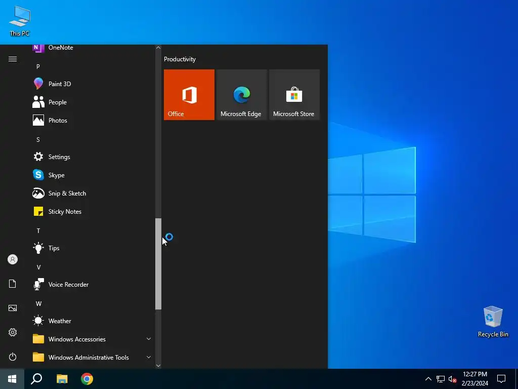This screenshot has height=389, width=518.
Task: Open the Pictures icon in the Start sidebar
Action: 13,308
